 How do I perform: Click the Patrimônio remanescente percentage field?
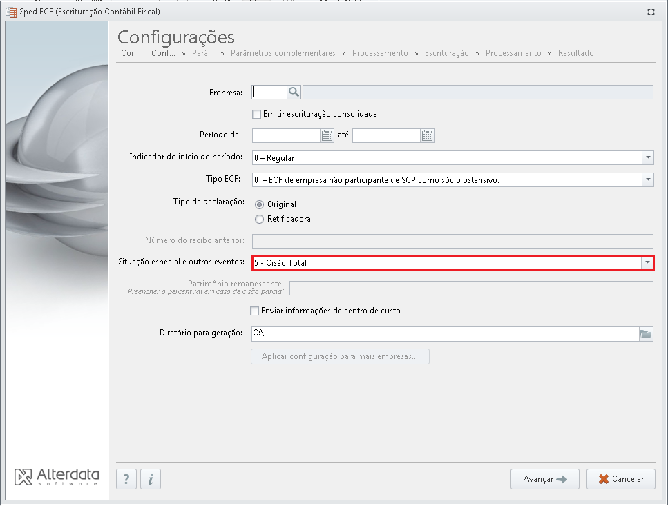click(x=471, y=288)
